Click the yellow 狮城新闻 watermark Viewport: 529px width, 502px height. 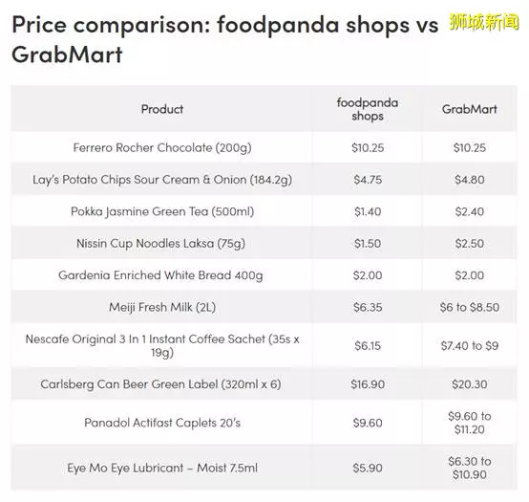tap(484, 22)
